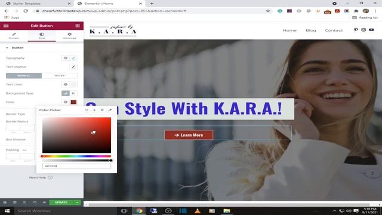Open the Home menu link
Image resolution: width=382 pixels, height=215 pixels.
point(289,30)
